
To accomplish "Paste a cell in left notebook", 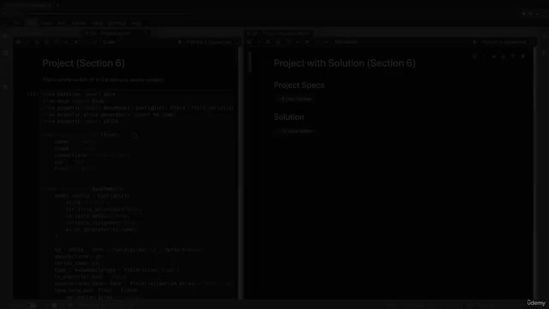I will coord(57,42).
